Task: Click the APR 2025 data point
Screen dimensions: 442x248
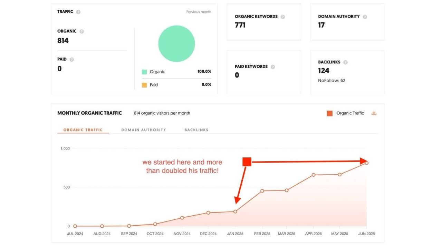Action: (314, 175)
